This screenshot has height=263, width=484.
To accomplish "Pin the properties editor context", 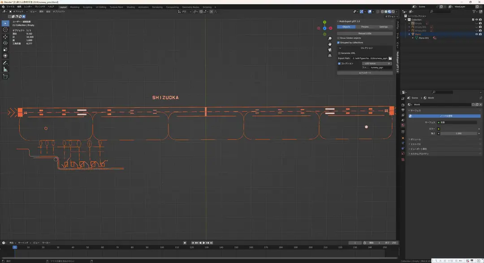I will coord(480,98).
